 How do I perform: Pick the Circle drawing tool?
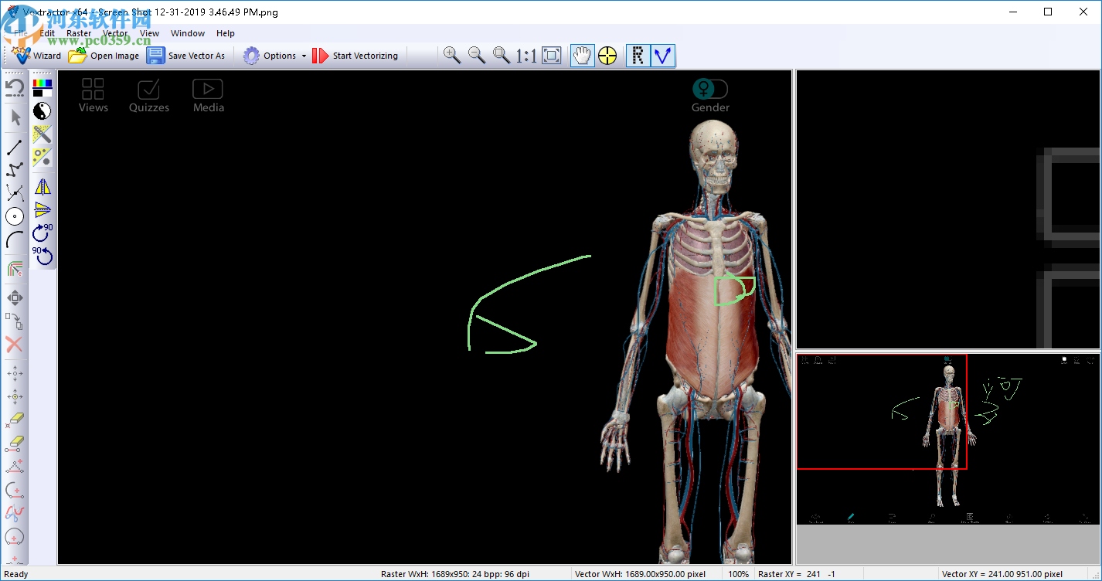pyautogui.click(x=15, y=216)
